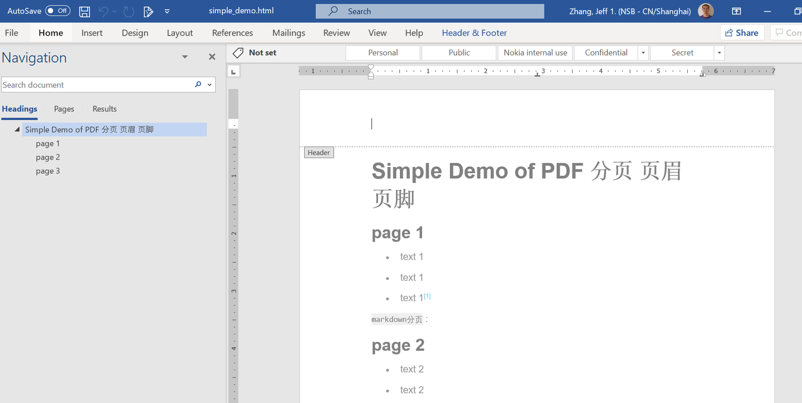802x403 pixels.
Task: Click the Share button
Action: 742,33
